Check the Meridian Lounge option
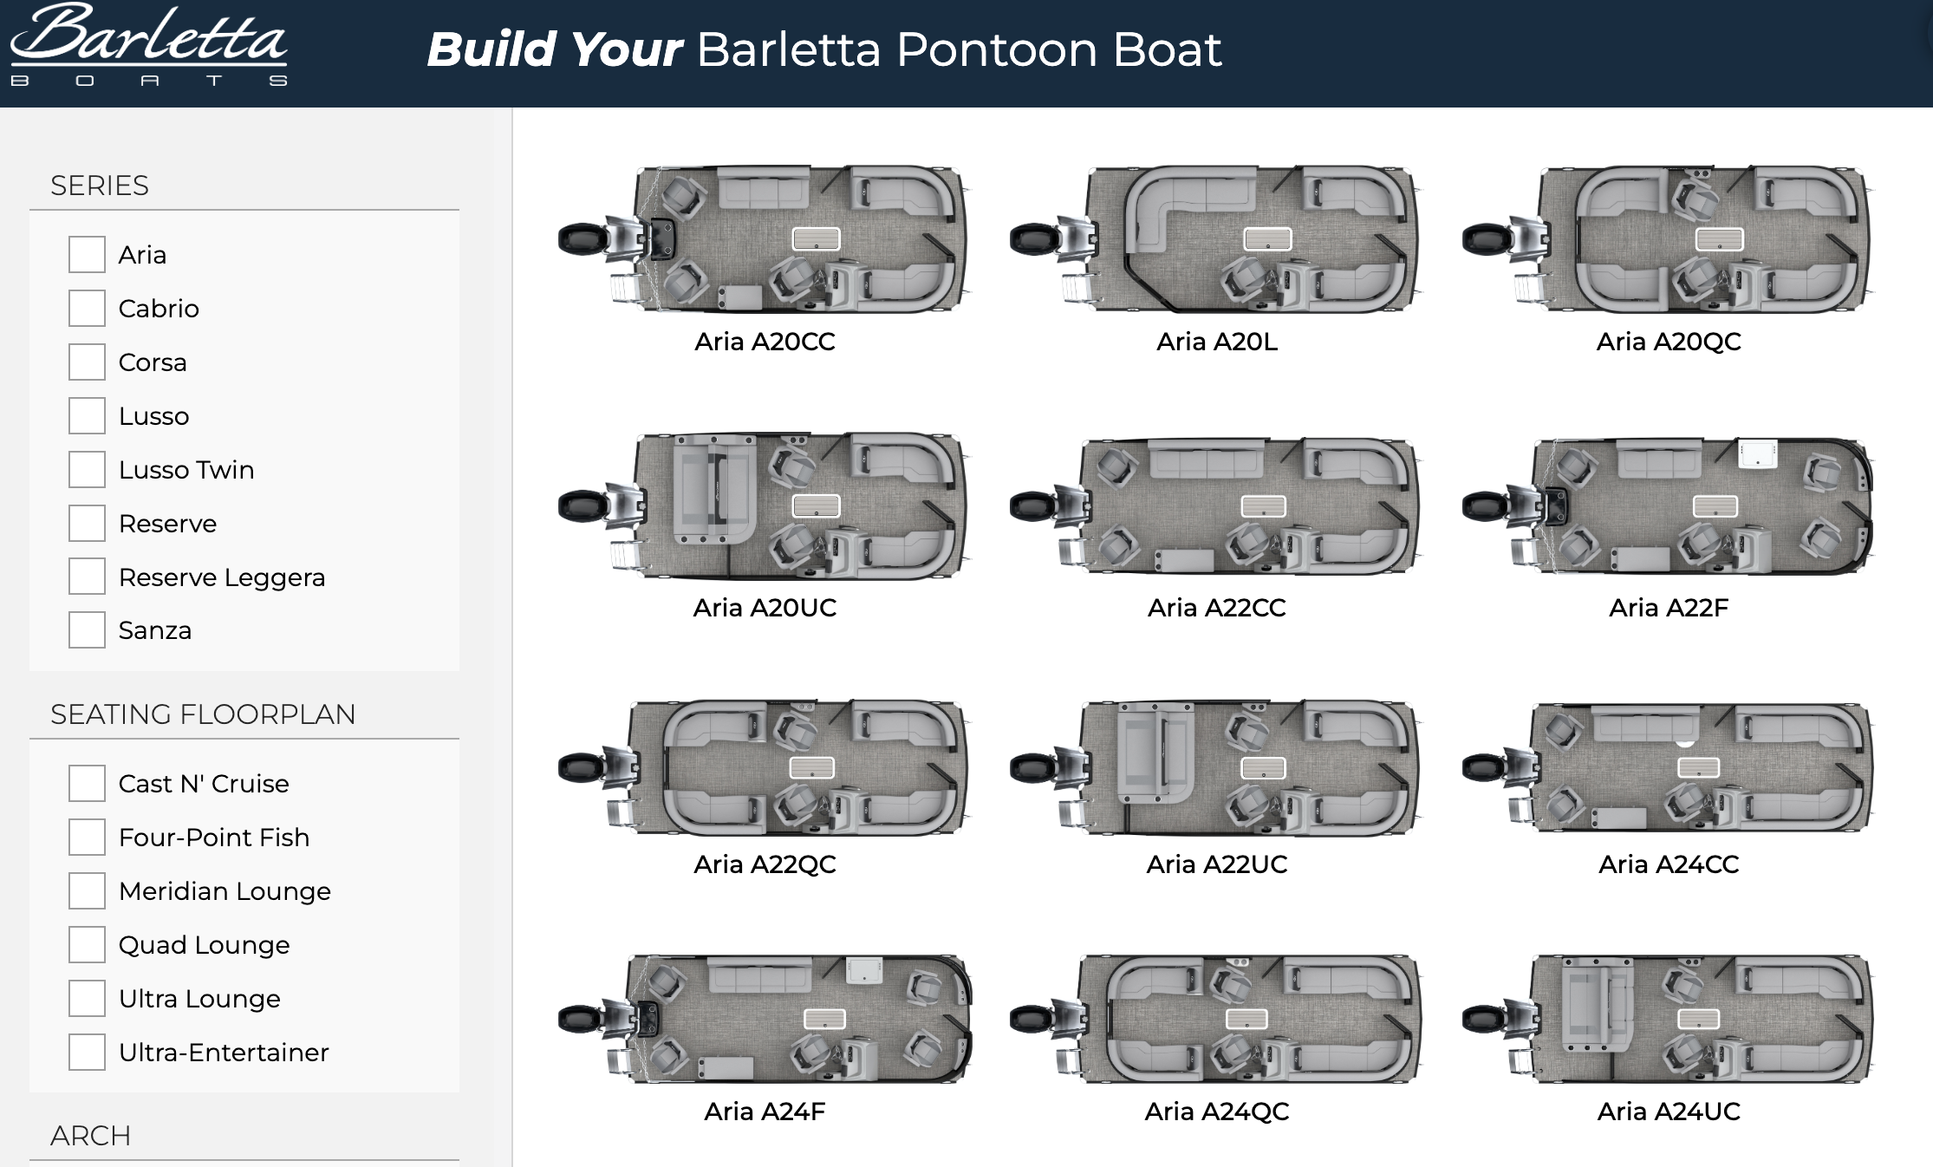The width and height of the screenshot is (1933, 1167). pyautogui.click(x=87, y=890)
